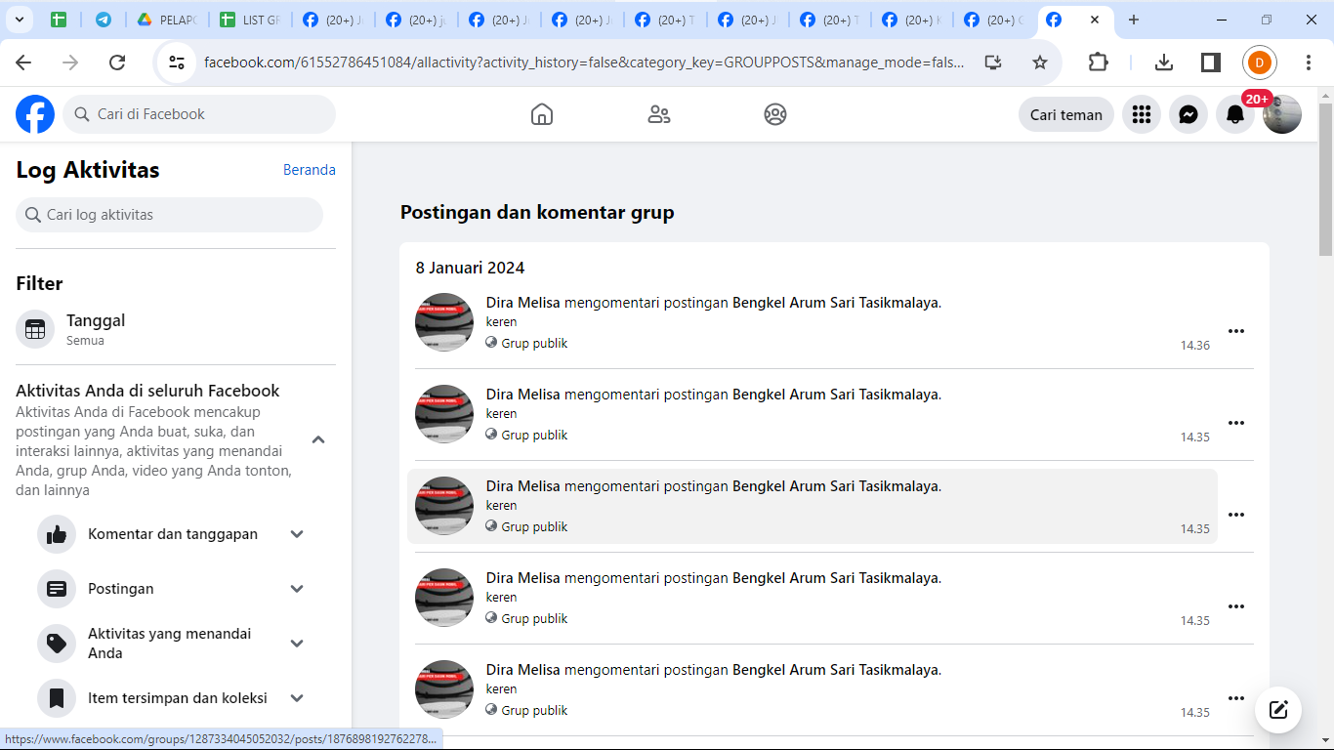The image size is (1334, 750).
Task: Open the Tanggal date filter
Action: 176,329
